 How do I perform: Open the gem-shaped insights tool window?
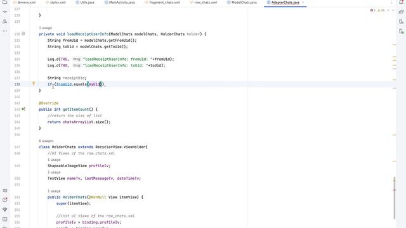[x=4, y=210]
